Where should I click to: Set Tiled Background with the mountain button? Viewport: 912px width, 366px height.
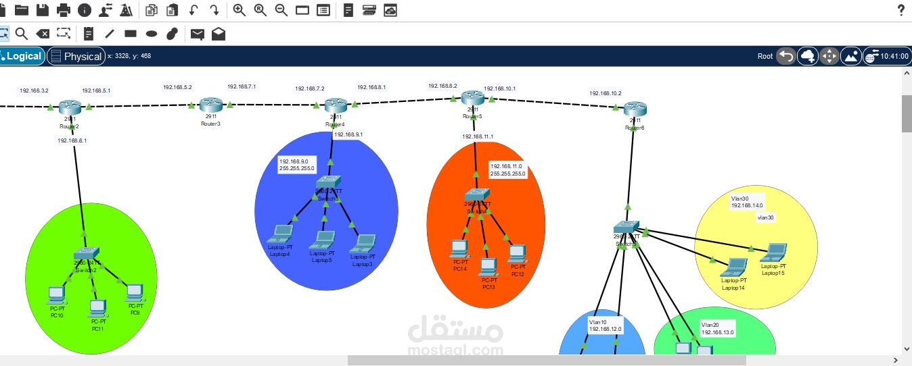point(850,56)
